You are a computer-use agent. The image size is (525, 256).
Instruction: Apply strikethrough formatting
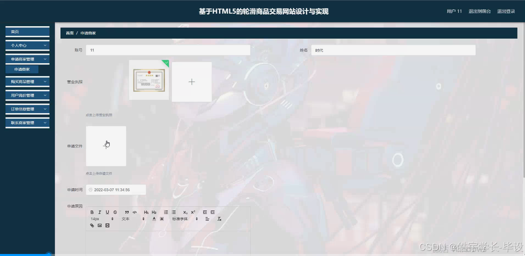[115, 212]
